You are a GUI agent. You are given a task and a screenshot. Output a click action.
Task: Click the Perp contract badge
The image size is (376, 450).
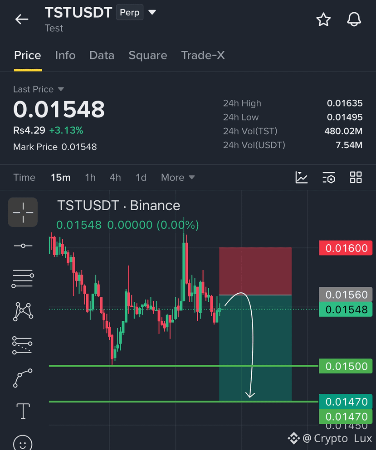[130, 12]
